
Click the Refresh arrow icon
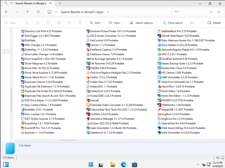pyautogui.click(x=38, y=12)
